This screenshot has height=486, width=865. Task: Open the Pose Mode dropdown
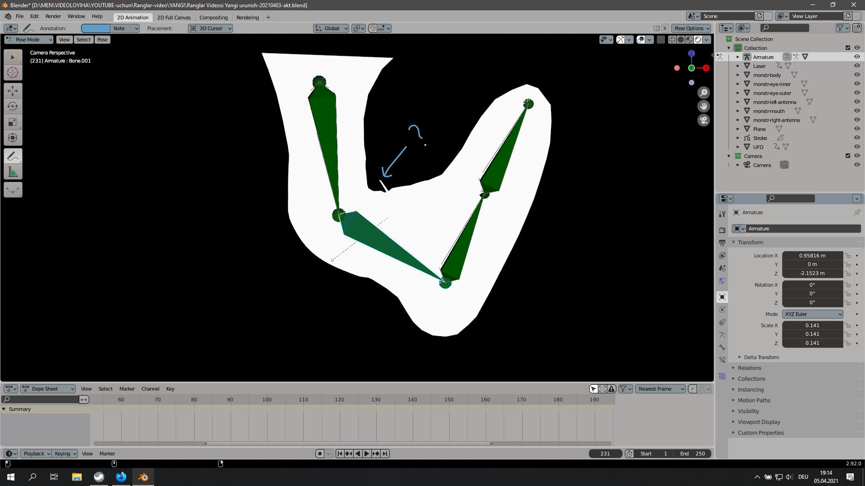(x=29, y=40)
